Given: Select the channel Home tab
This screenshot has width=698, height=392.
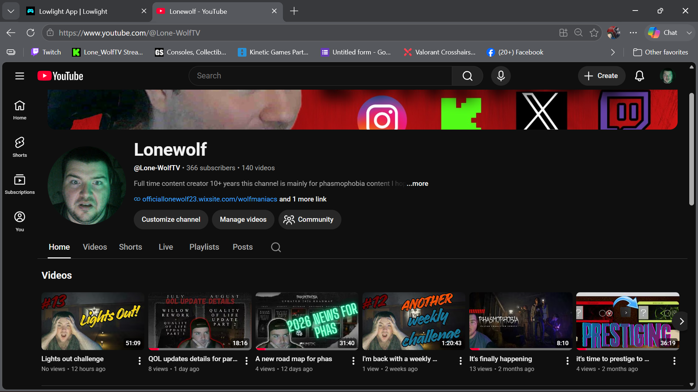Looking at the screenshot, I should click(x=59, y=247).
